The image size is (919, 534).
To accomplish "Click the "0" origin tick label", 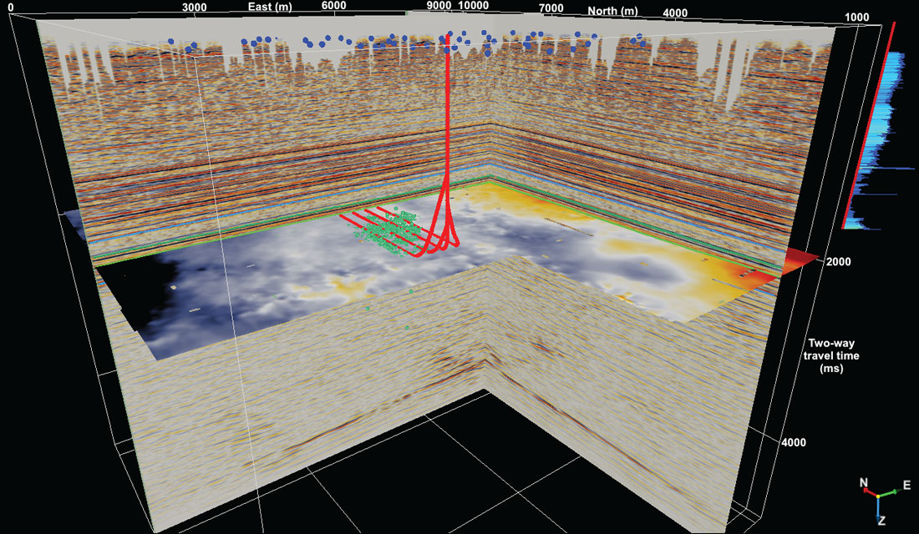I will pos(11,7).
